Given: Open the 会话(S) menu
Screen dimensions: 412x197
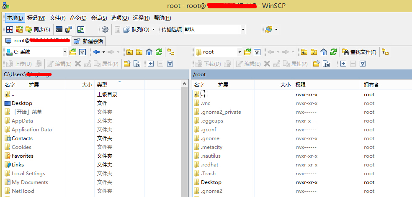Looking at the screenshot, I should [99, 18].
